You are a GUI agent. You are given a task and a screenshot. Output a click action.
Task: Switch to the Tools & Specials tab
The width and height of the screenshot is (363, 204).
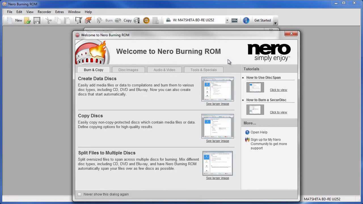[x=204, y=70]
